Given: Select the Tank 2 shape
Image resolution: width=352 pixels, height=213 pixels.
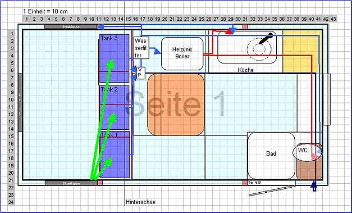Looking at the screenshot, I should (115, 107).
